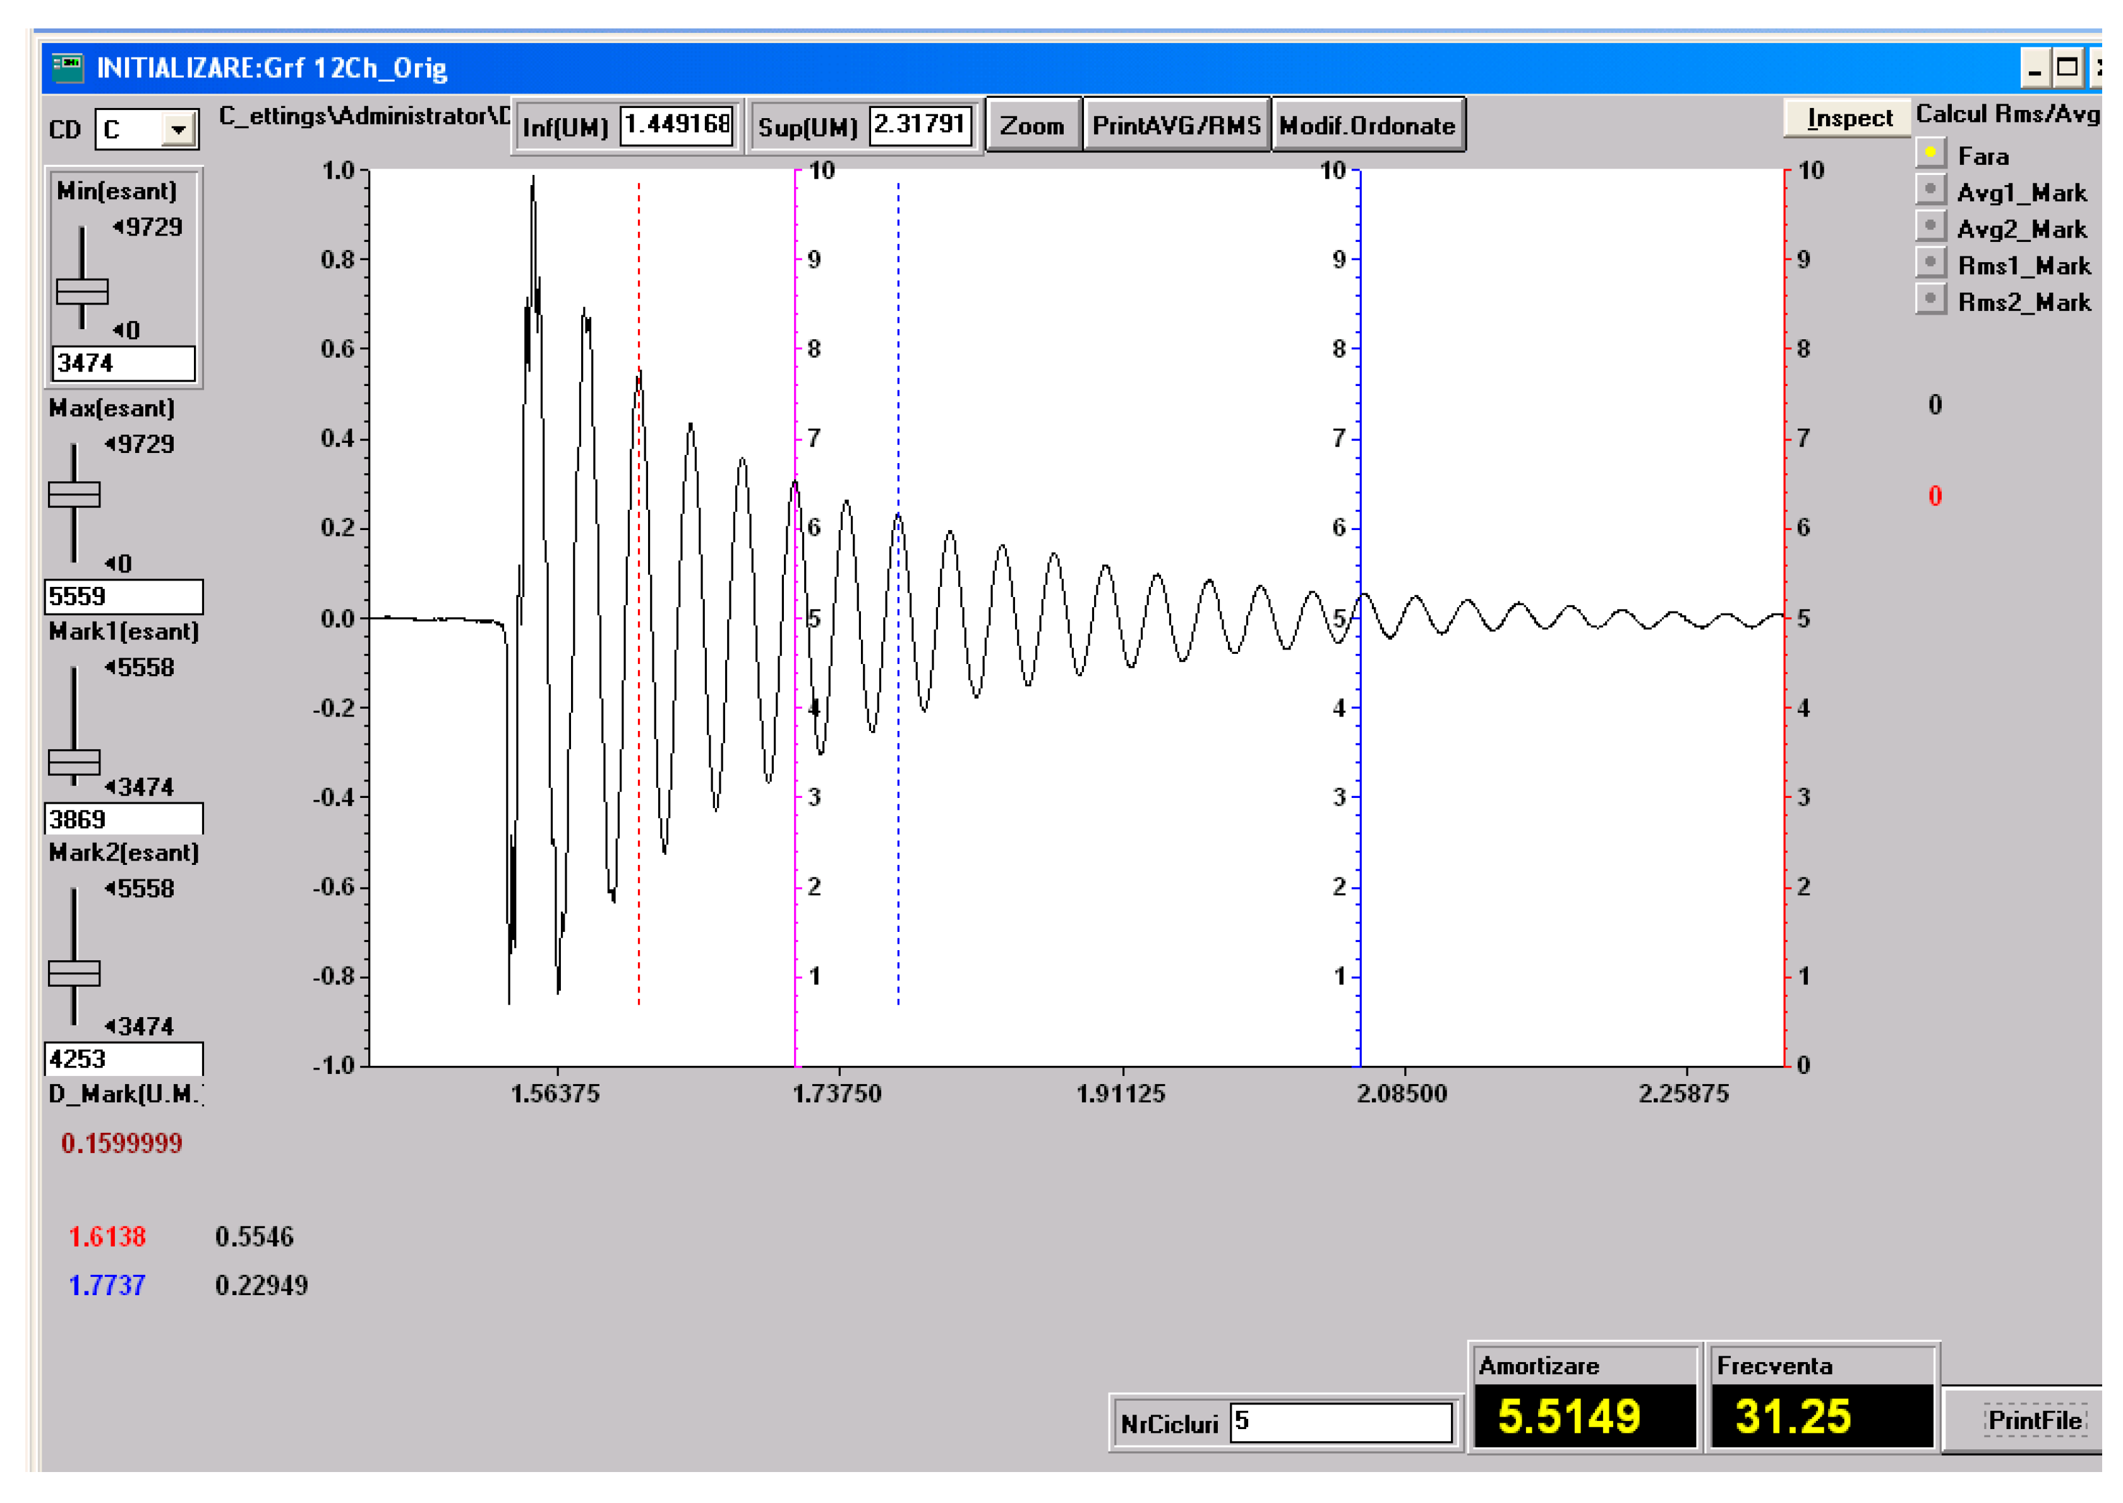The image size is (2123, 1503).
Task: Click the Sup(UM) value field
Action: coord(920,125)
